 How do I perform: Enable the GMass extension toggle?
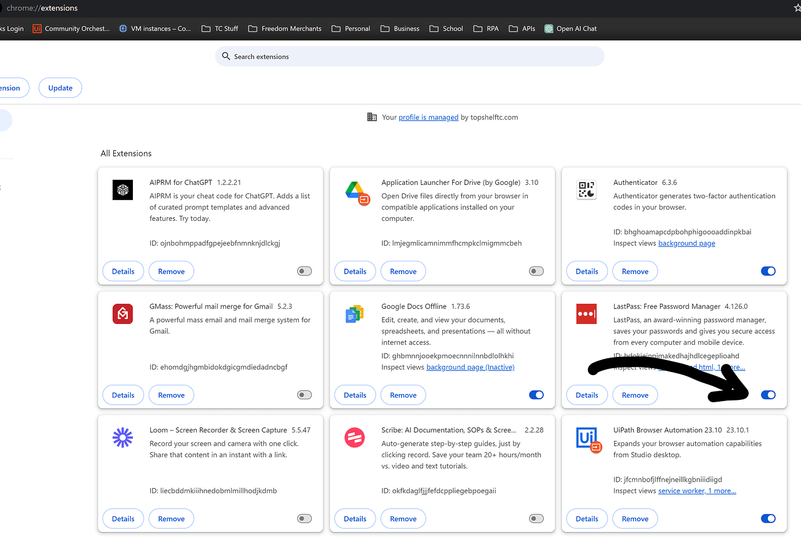(304, 395)
